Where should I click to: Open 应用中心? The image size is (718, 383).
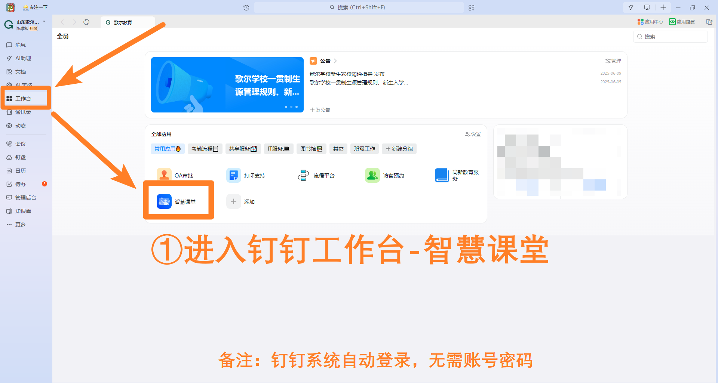click(650, 22)
